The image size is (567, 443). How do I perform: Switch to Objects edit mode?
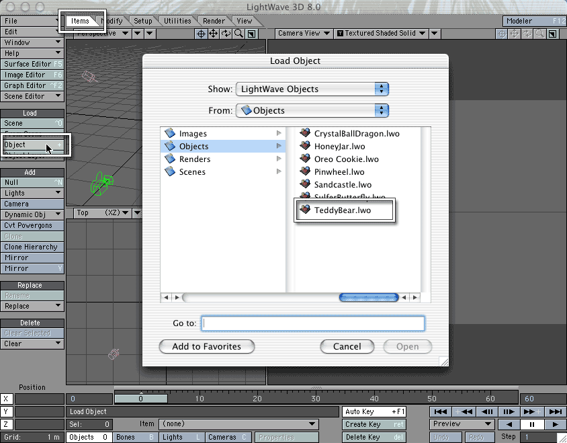point(89,437)
